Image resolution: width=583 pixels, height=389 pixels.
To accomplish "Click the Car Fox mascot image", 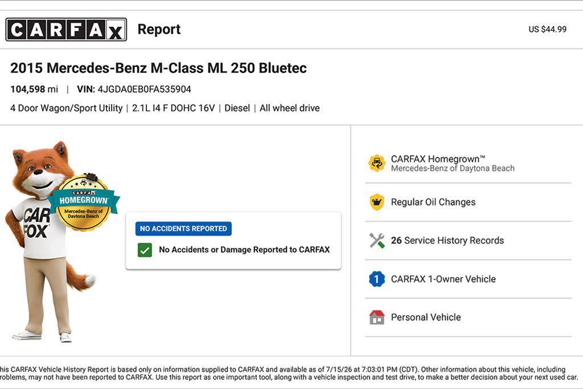I will (52, 241).
